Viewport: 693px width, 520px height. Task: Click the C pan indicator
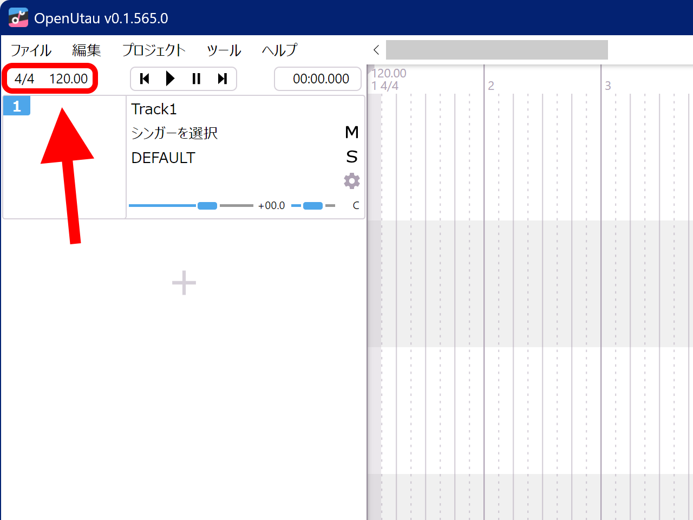[x=356, y=206]
